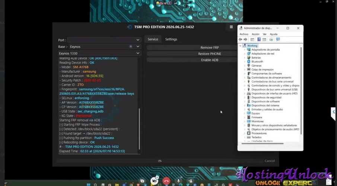Open the Exynos 1330 chipset dropdown
The width and height of the screenshot is (337, 186).
99,53
